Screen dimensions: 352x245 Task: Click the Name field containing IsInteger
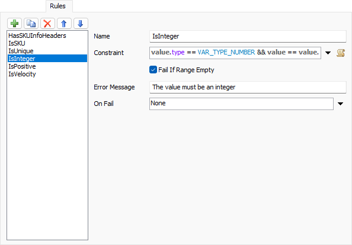248,36
